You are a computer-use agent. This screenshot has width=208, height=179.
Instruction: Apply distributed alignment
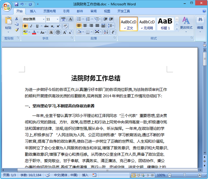click(x=103, y=25)
